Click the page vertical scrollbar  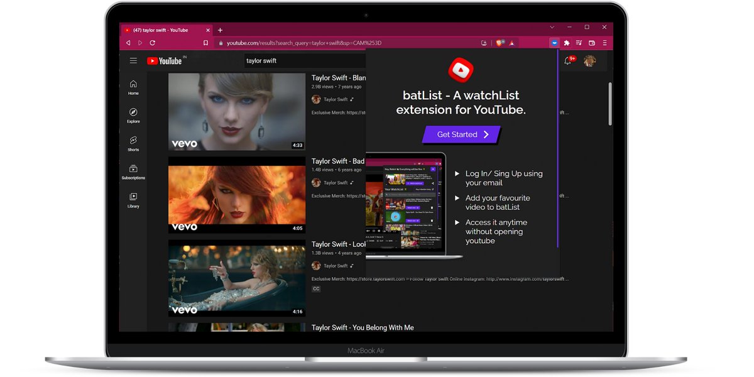coord(609,104)
